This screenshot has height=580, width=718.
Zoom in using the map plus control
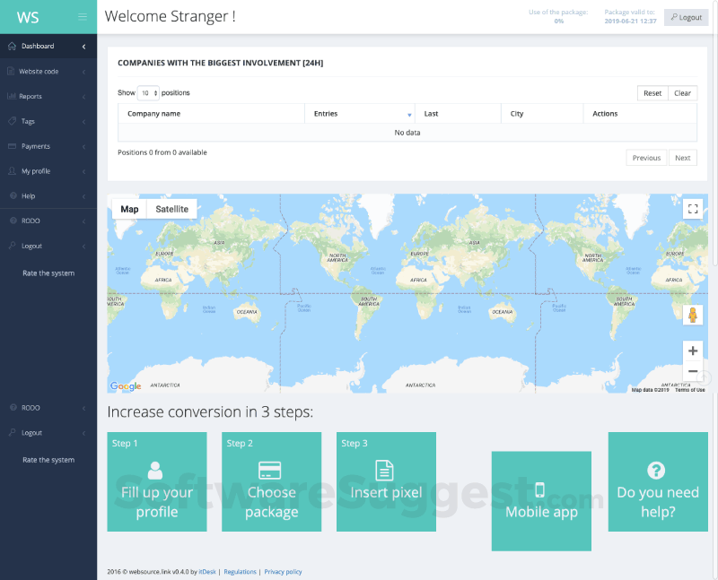pos(692,351)
